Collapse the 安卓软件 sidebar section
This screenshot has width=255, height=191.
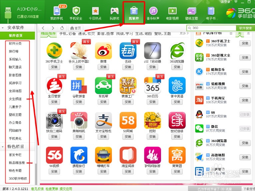pyautogui.click(x=4, y=28)
